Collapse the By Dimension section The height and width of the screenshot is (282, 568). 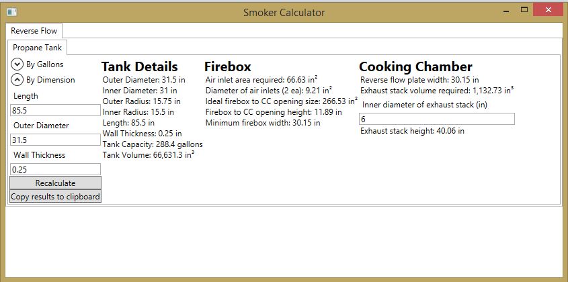coord(17,80)
